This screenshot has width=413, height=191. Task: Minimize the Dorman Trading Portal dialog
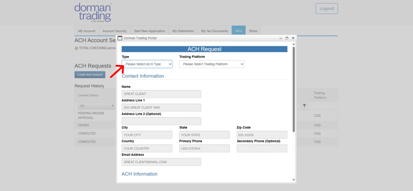point(281,38)
